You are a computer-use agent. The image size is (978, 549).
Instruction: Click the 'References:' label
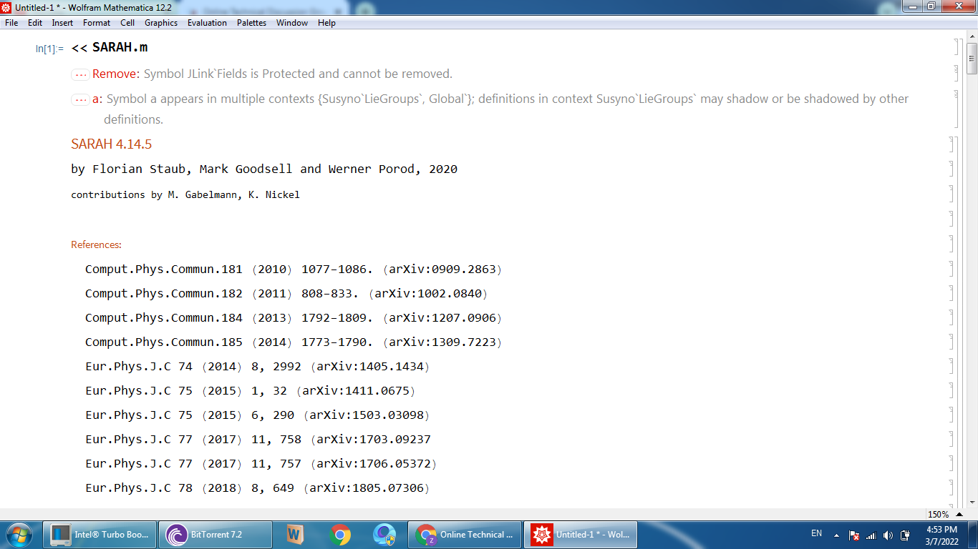tap(97, 244)
